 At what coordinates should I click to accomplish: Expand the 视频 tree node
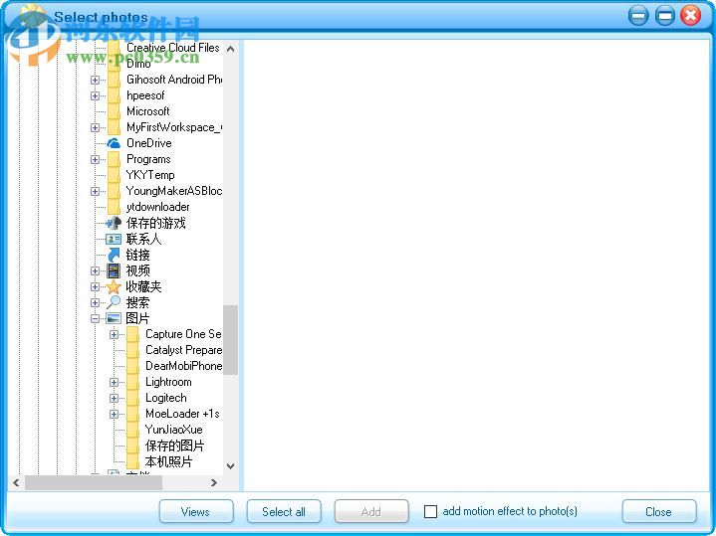tap(95, 270)
